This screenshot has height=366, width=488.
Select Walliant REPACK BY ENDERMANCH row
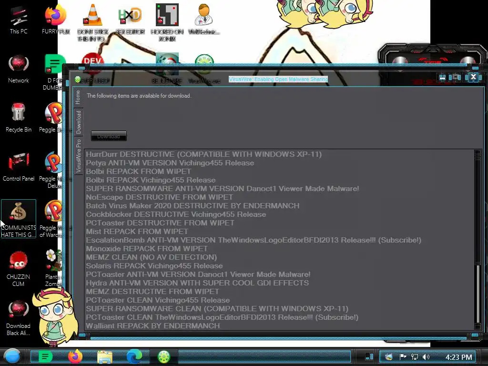(x=279, y=326)
